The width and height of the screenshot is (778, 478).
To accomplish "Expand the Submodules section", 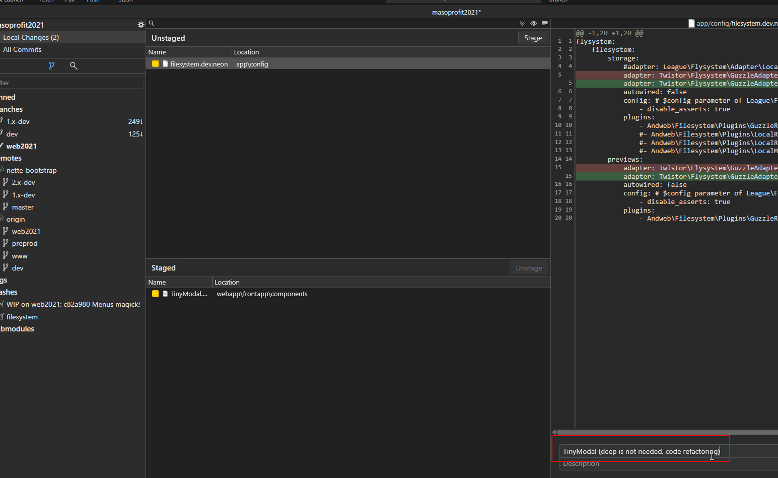I will click(17, 329).
